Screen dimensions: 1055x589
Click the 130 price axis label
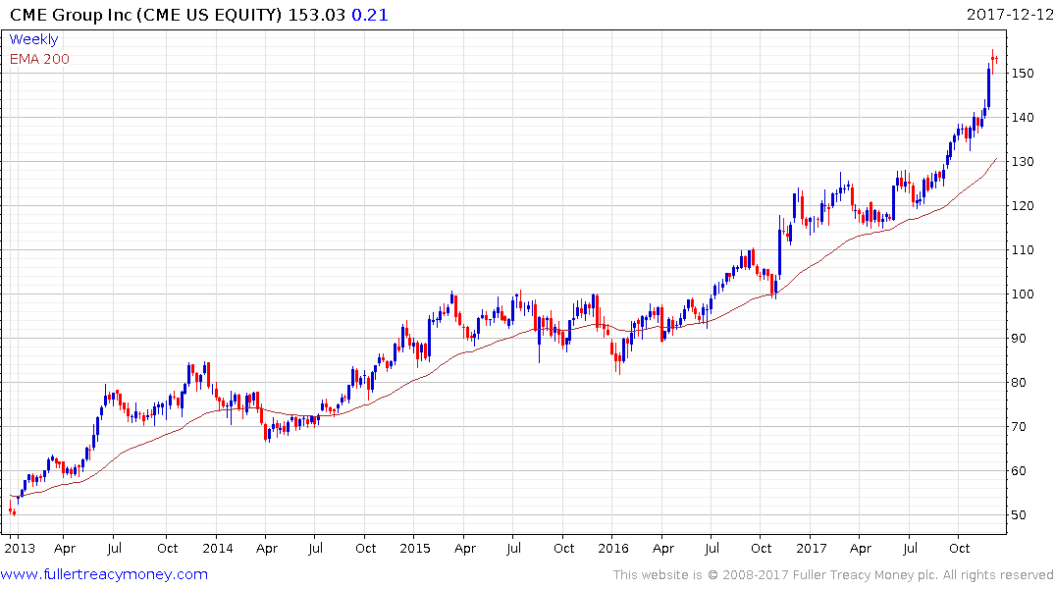[1023, 162]
